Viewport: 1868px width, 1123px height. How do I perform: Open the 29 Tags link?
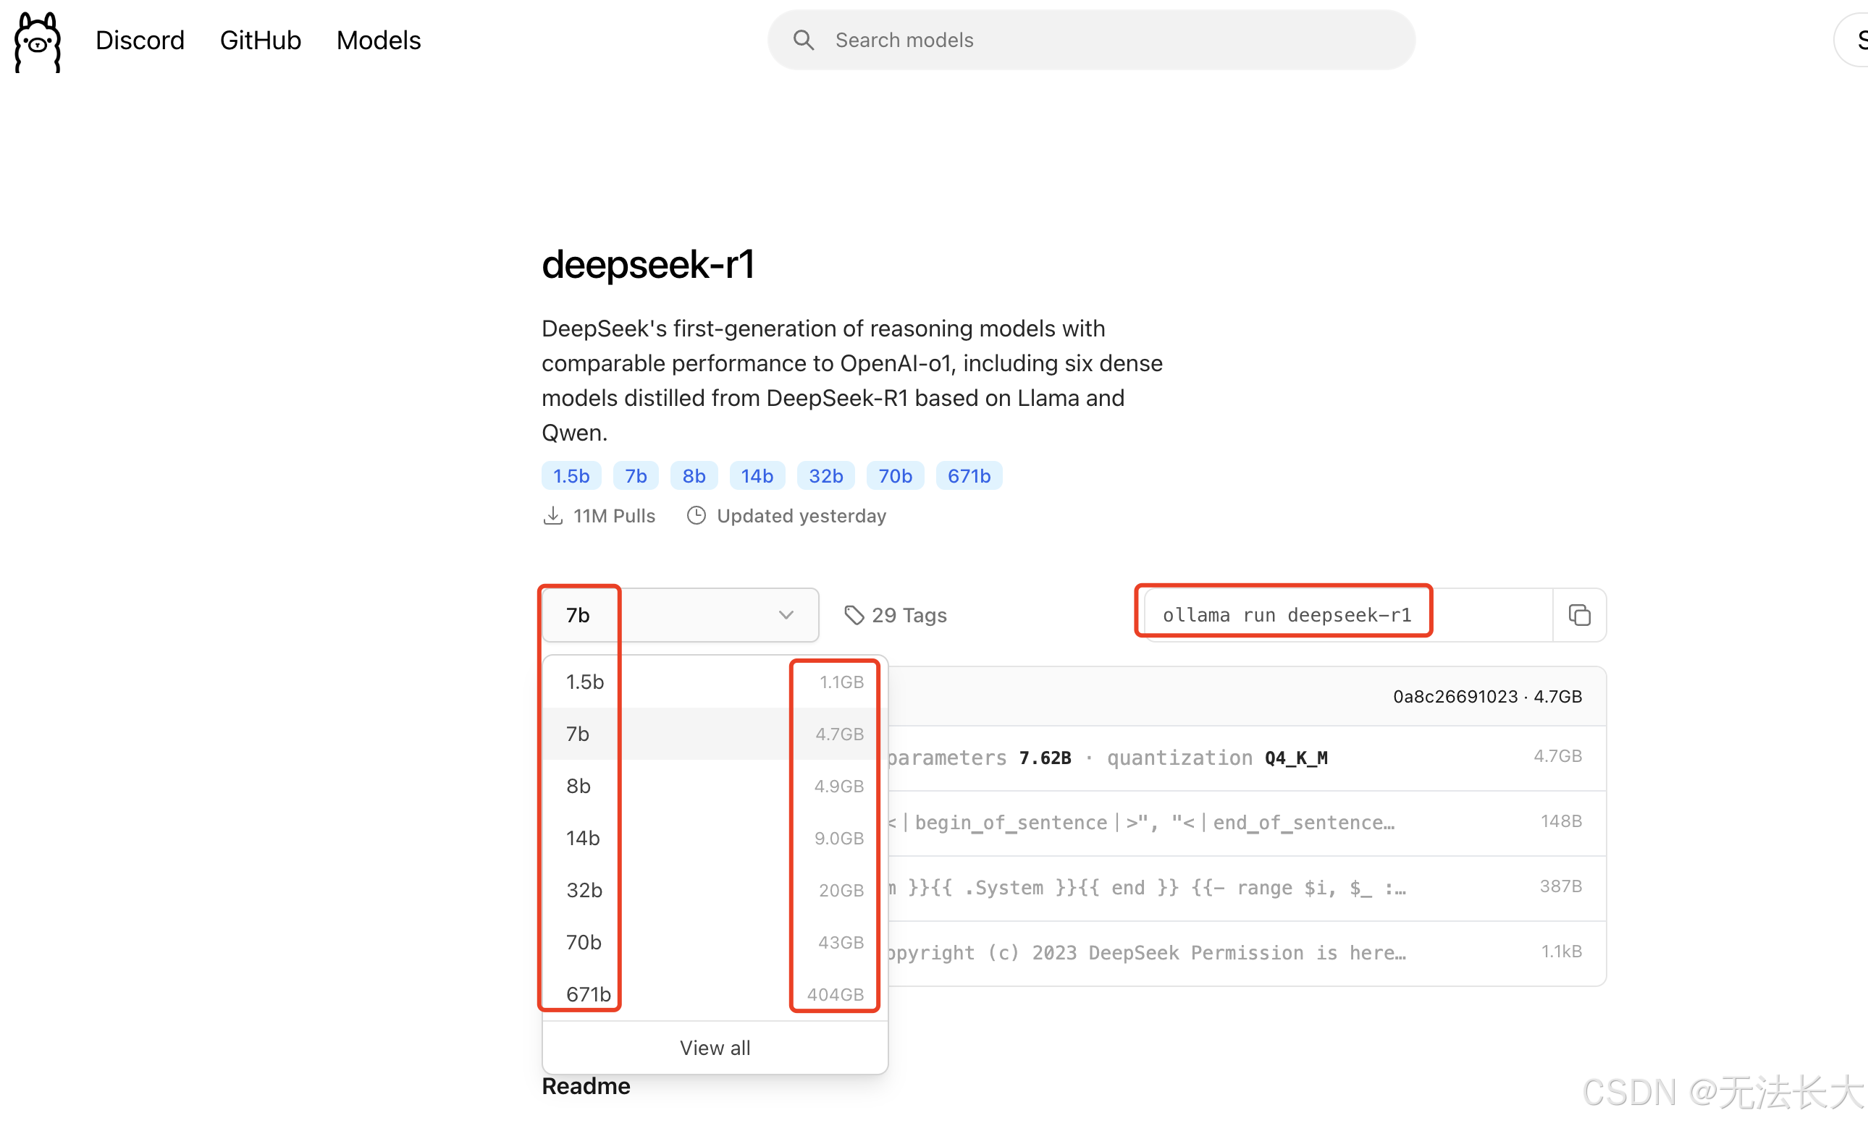(x=908, y=615)
